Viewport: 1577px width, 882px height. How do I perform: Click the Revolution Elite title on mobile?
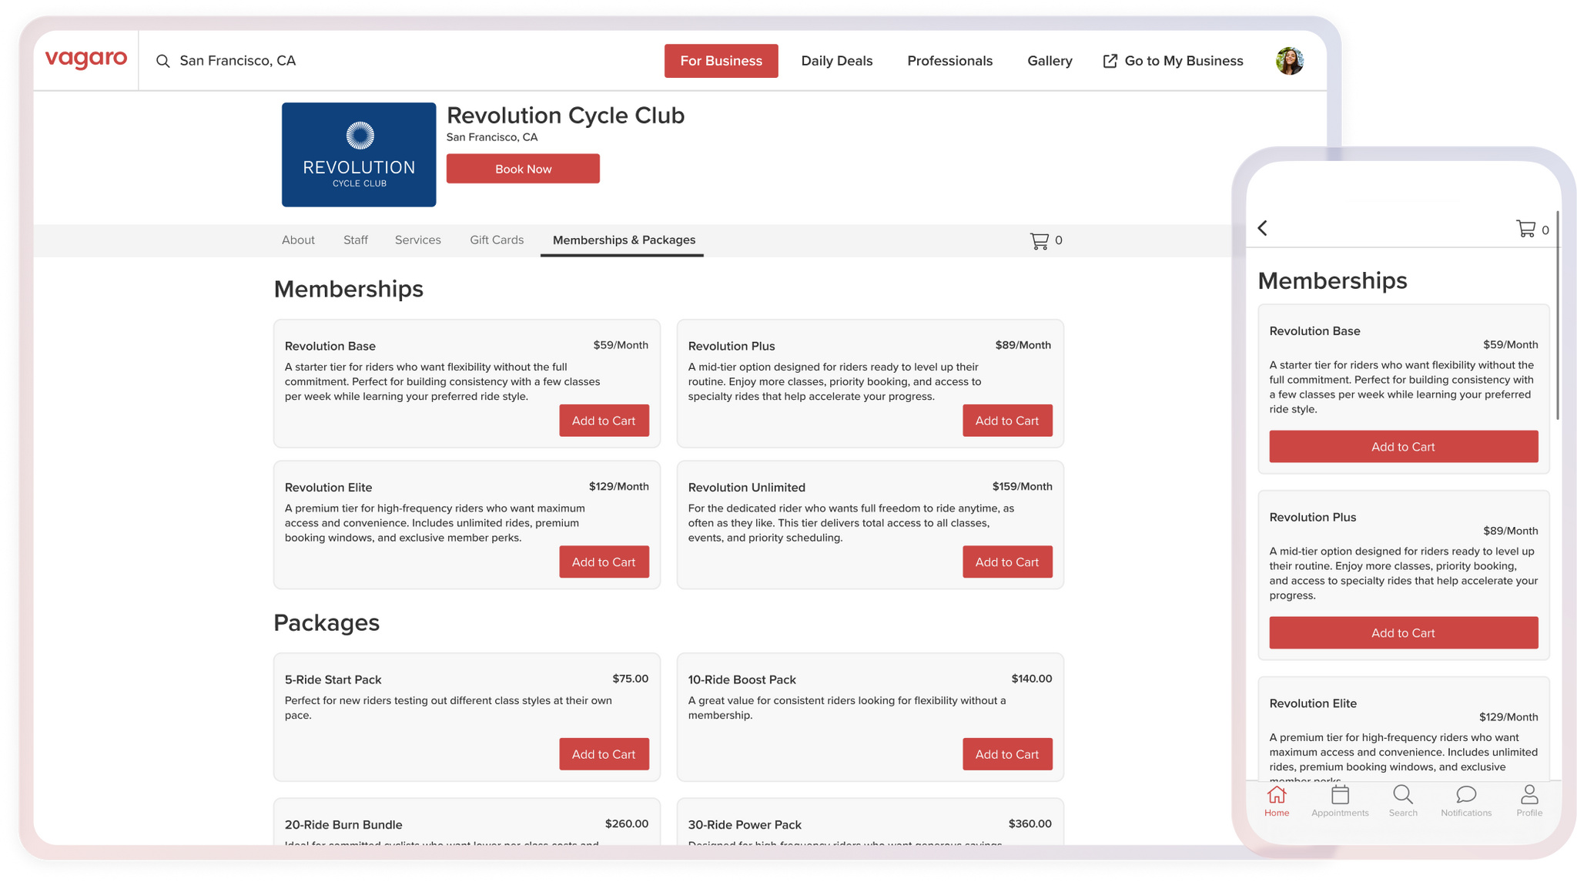[1314, 703]
